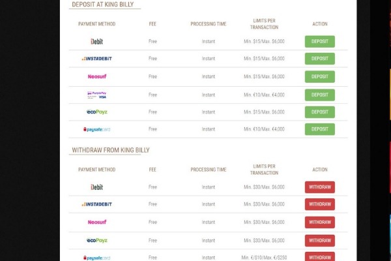
Task: Click the Instadebit logo in deposit table
Action: pyautogui.click(x=96, y=59)
